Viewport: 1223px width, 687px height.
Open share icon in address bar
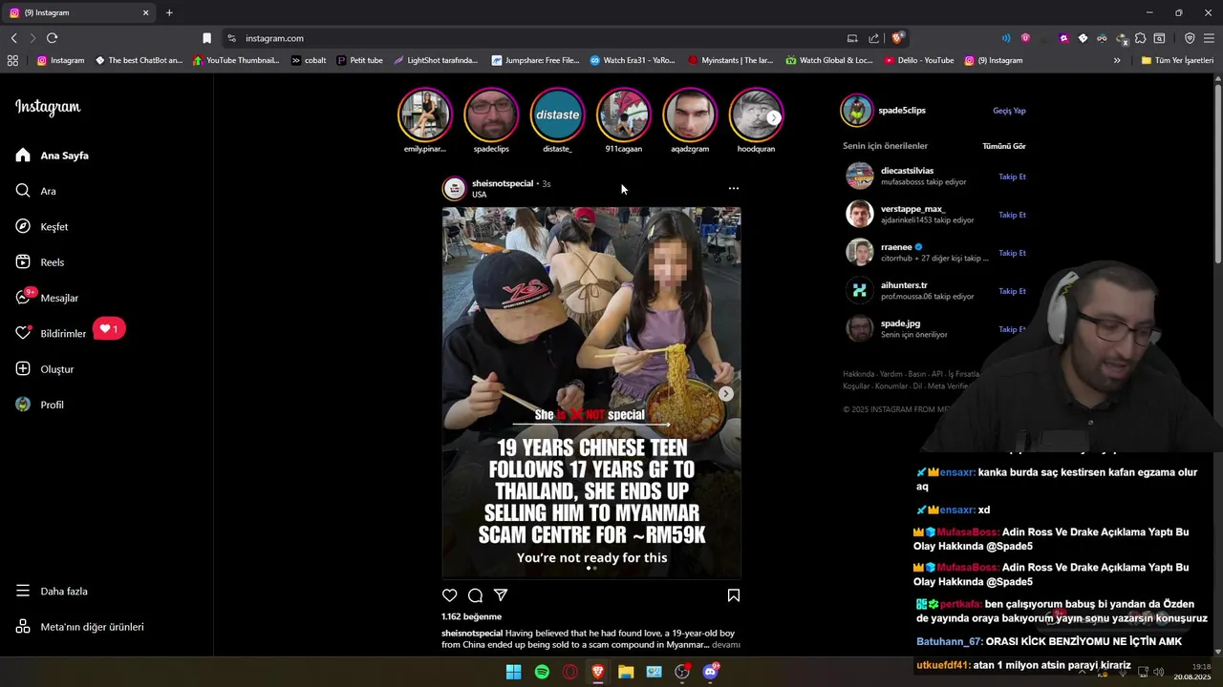pyautogui.click(x=873, y=38)
